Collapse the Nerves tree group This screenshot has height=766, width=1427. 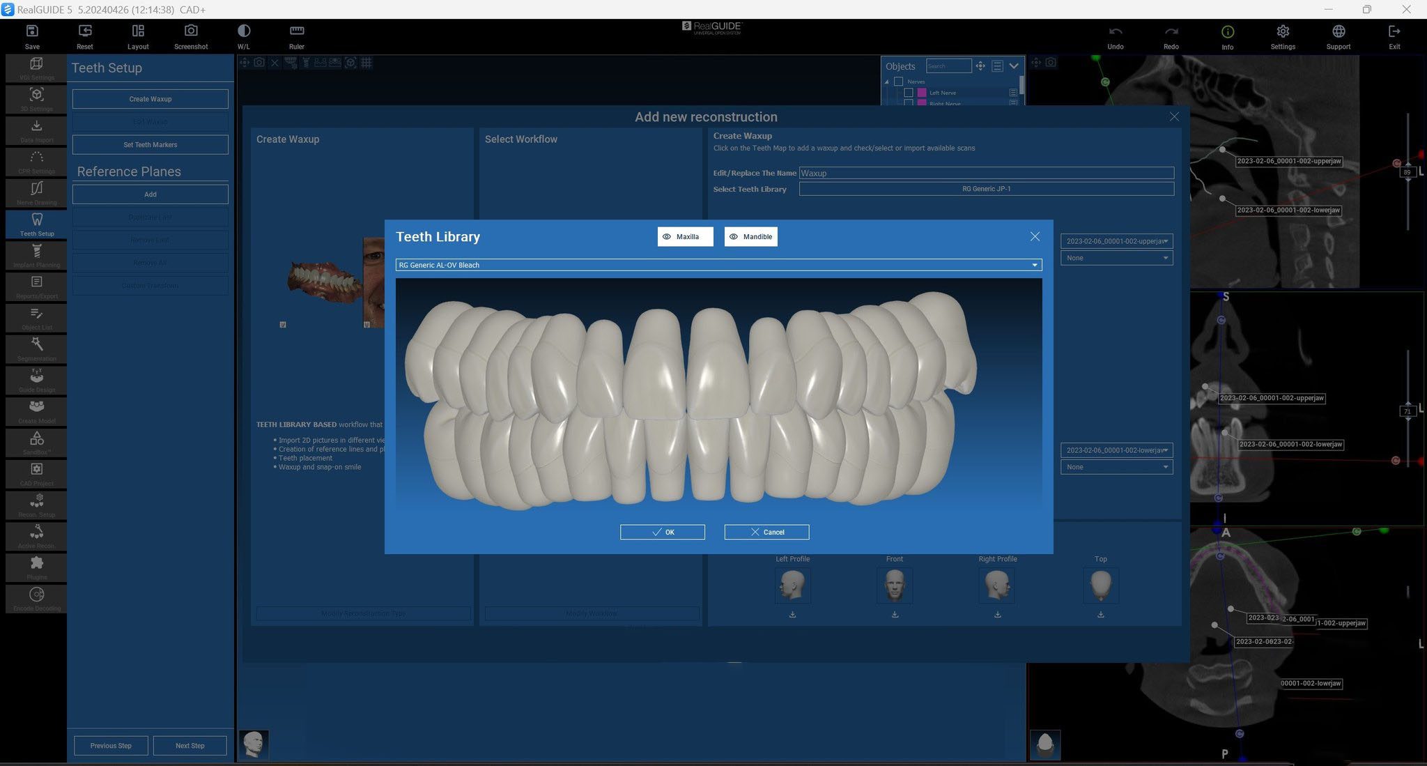tap(887, 82)
